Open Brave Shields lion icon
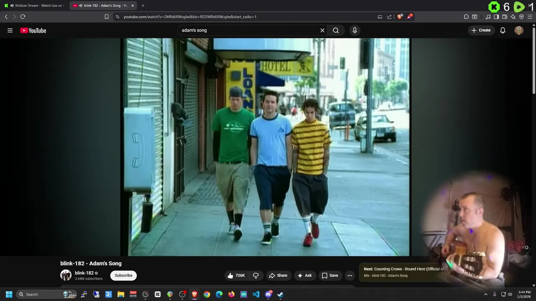 tap(400, 17)
